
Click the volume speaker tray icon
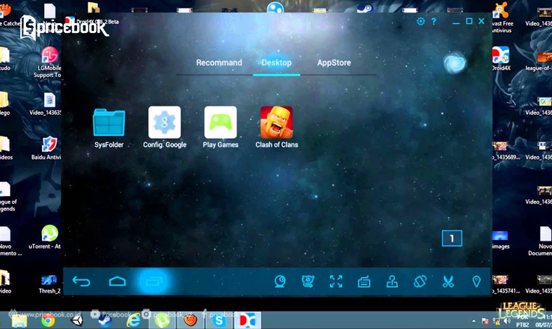point(507,321)
